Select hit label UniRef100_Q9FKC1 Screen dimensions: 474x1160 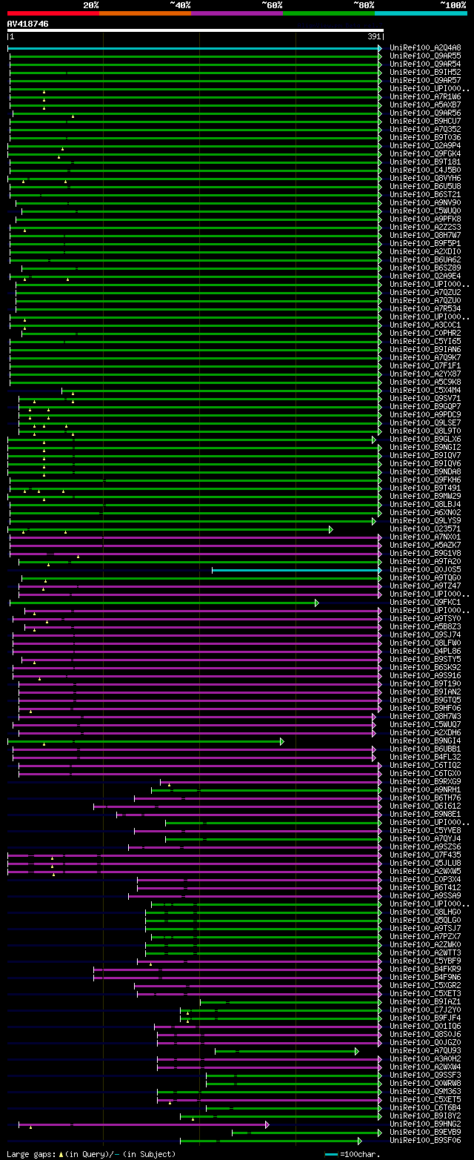pos(425,603)
